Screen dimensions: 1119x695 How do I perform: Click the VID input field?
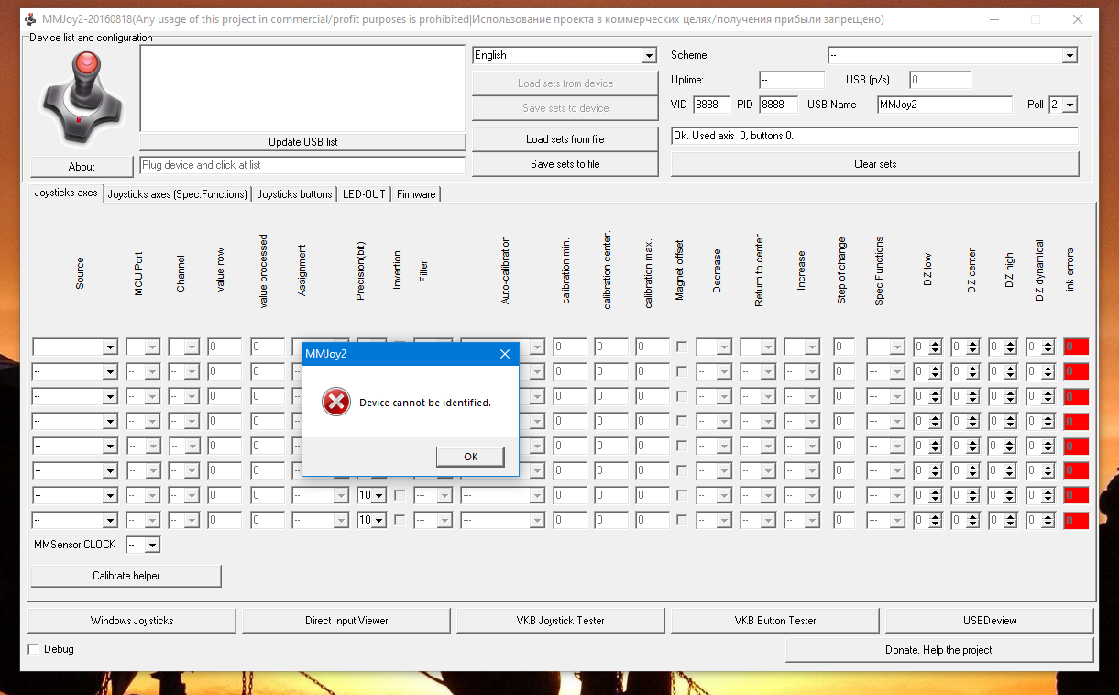pos(712,105)
